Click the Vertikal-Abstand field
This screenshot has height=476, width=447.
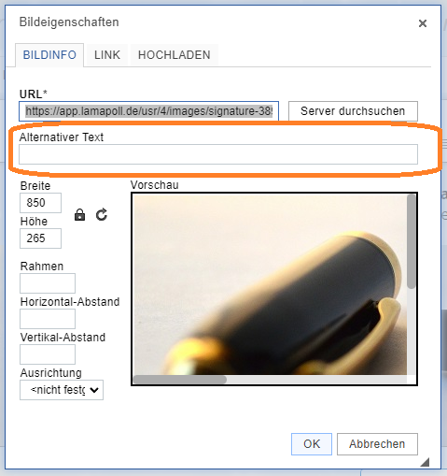tap(48, 354)
